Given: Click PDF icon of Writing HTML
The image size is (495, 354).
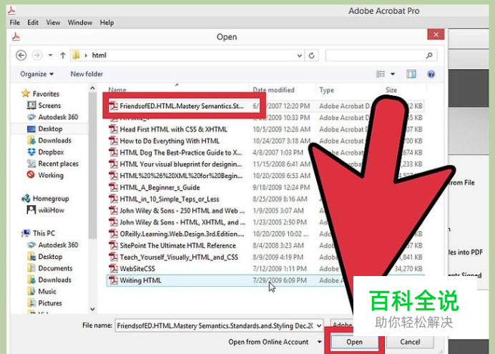Looking at the screenshot, I should (113, 280).
